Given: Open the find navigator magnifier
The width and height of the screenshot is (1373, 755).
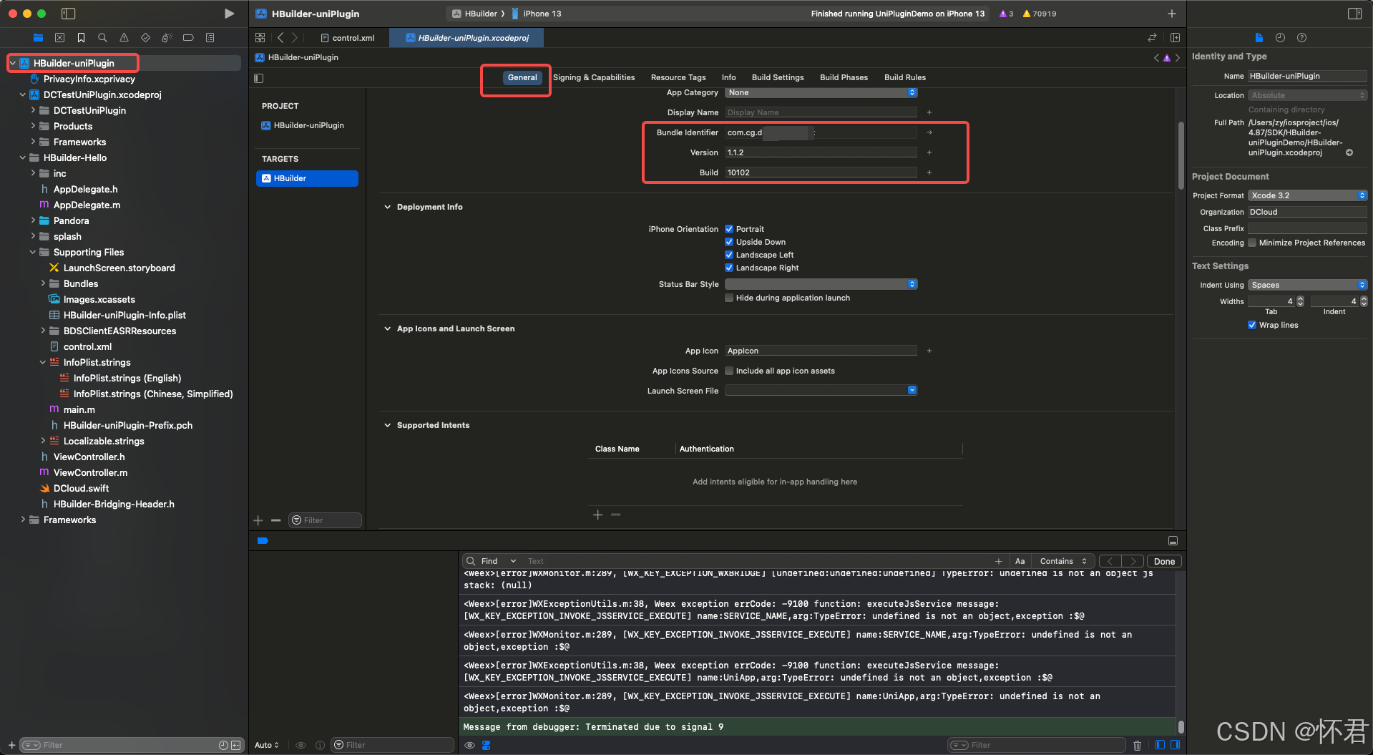Looking at the screenshot, I should tap(102, 37).
